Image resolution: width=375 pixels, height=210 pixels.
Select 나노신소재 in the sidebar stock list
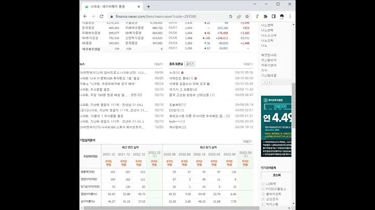tap(269, 35)
